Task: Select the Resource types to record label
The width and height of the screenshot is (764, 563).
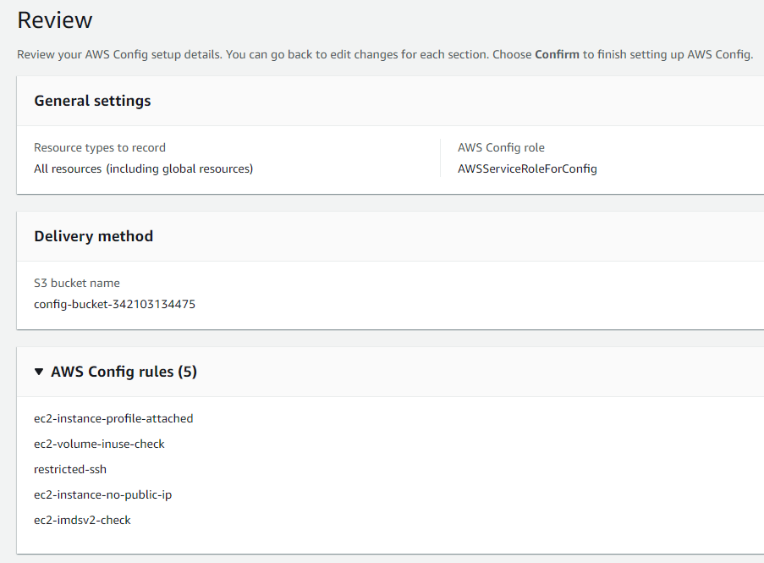Action: tap(99, 147)
